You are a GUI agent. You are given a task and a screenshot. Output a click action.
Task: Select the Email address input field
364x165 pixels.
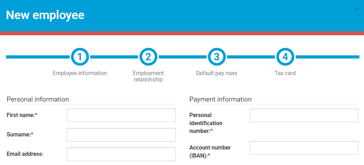point(121,154)
